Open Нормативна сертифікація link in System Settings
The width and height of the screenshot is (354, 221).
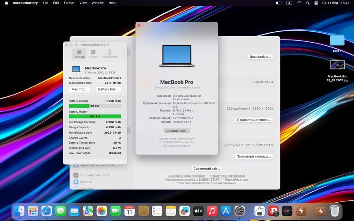click(x=228, y=176)
